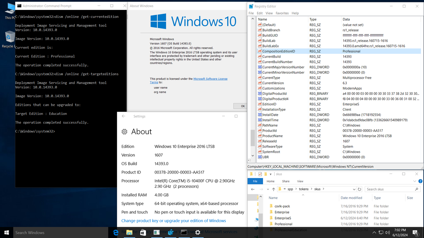Screen dimensions: 424x238
Task: Switch to Command Prompt via its taskbar icon
Action: click(184, 232)
